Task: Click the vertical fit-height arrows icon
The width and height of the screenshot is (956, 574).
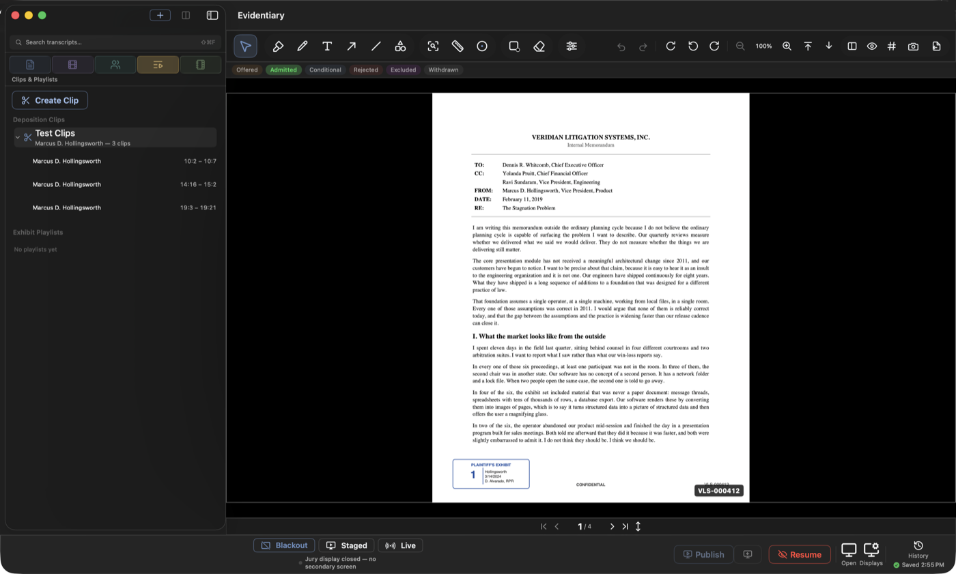Action: click(x=638, y=526)
